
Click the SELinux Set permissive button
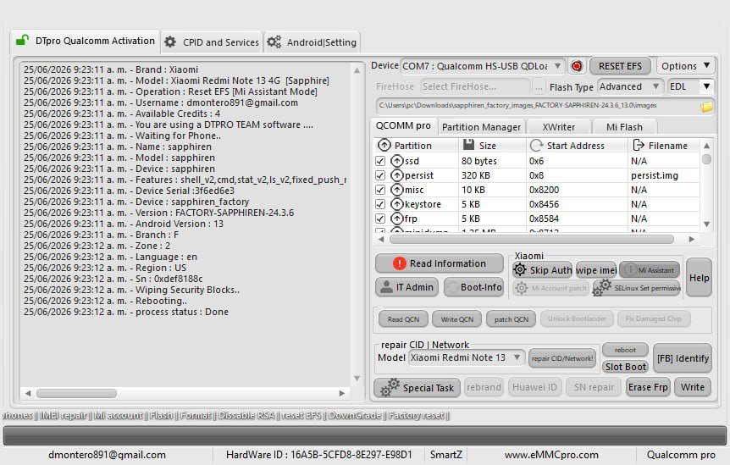click(637, 288)
